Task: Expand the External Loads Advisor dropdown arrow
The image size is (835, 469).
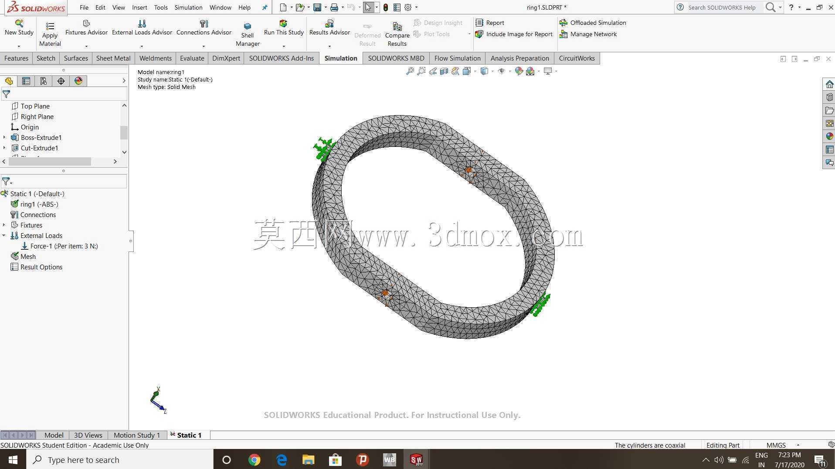Action: pos(142,46)
